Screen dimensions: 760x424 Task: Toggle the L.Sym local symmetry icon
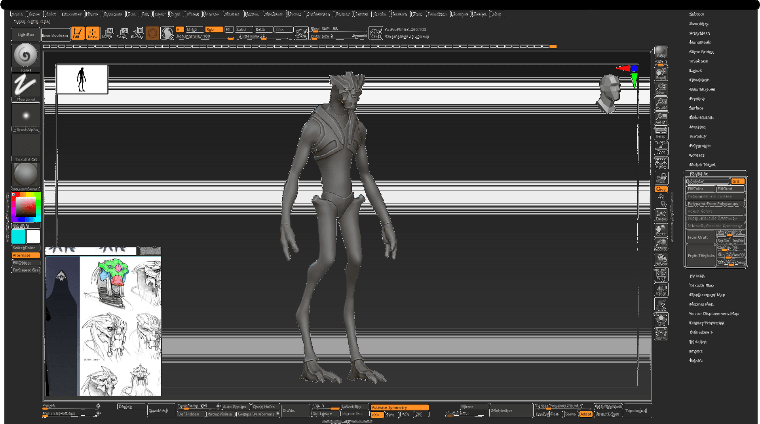(661, 163)
